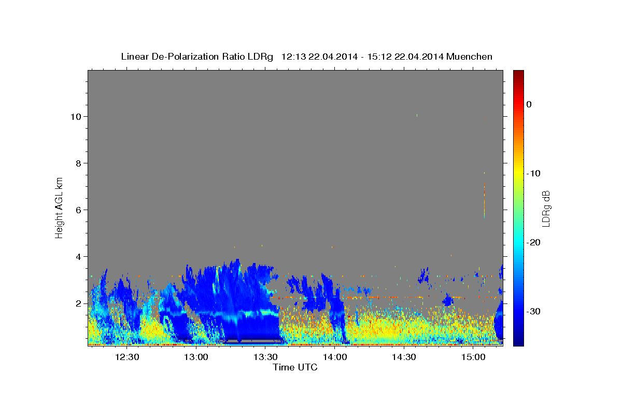622x415 pixels.
Task: Click the colorbar value -20
Action: pyautogui.click(x=534, y=242)
